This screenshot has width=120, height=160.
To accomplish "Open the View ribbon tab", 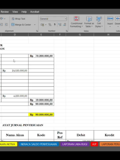I will point(15,12).
